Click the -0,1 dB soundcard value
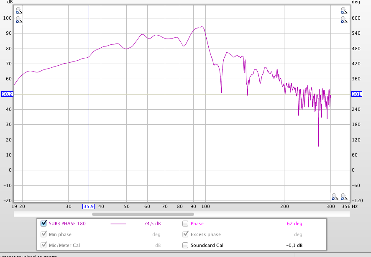Screen dimensions: 371x257 pyautogui.click(x=294, y=245)
